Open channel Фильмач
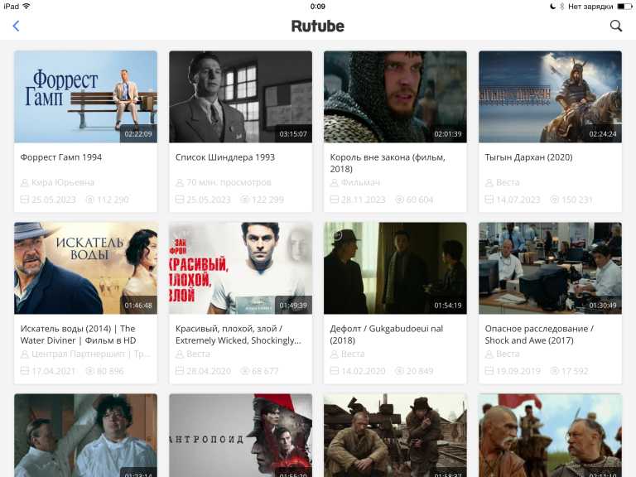 tap(360, 182)
